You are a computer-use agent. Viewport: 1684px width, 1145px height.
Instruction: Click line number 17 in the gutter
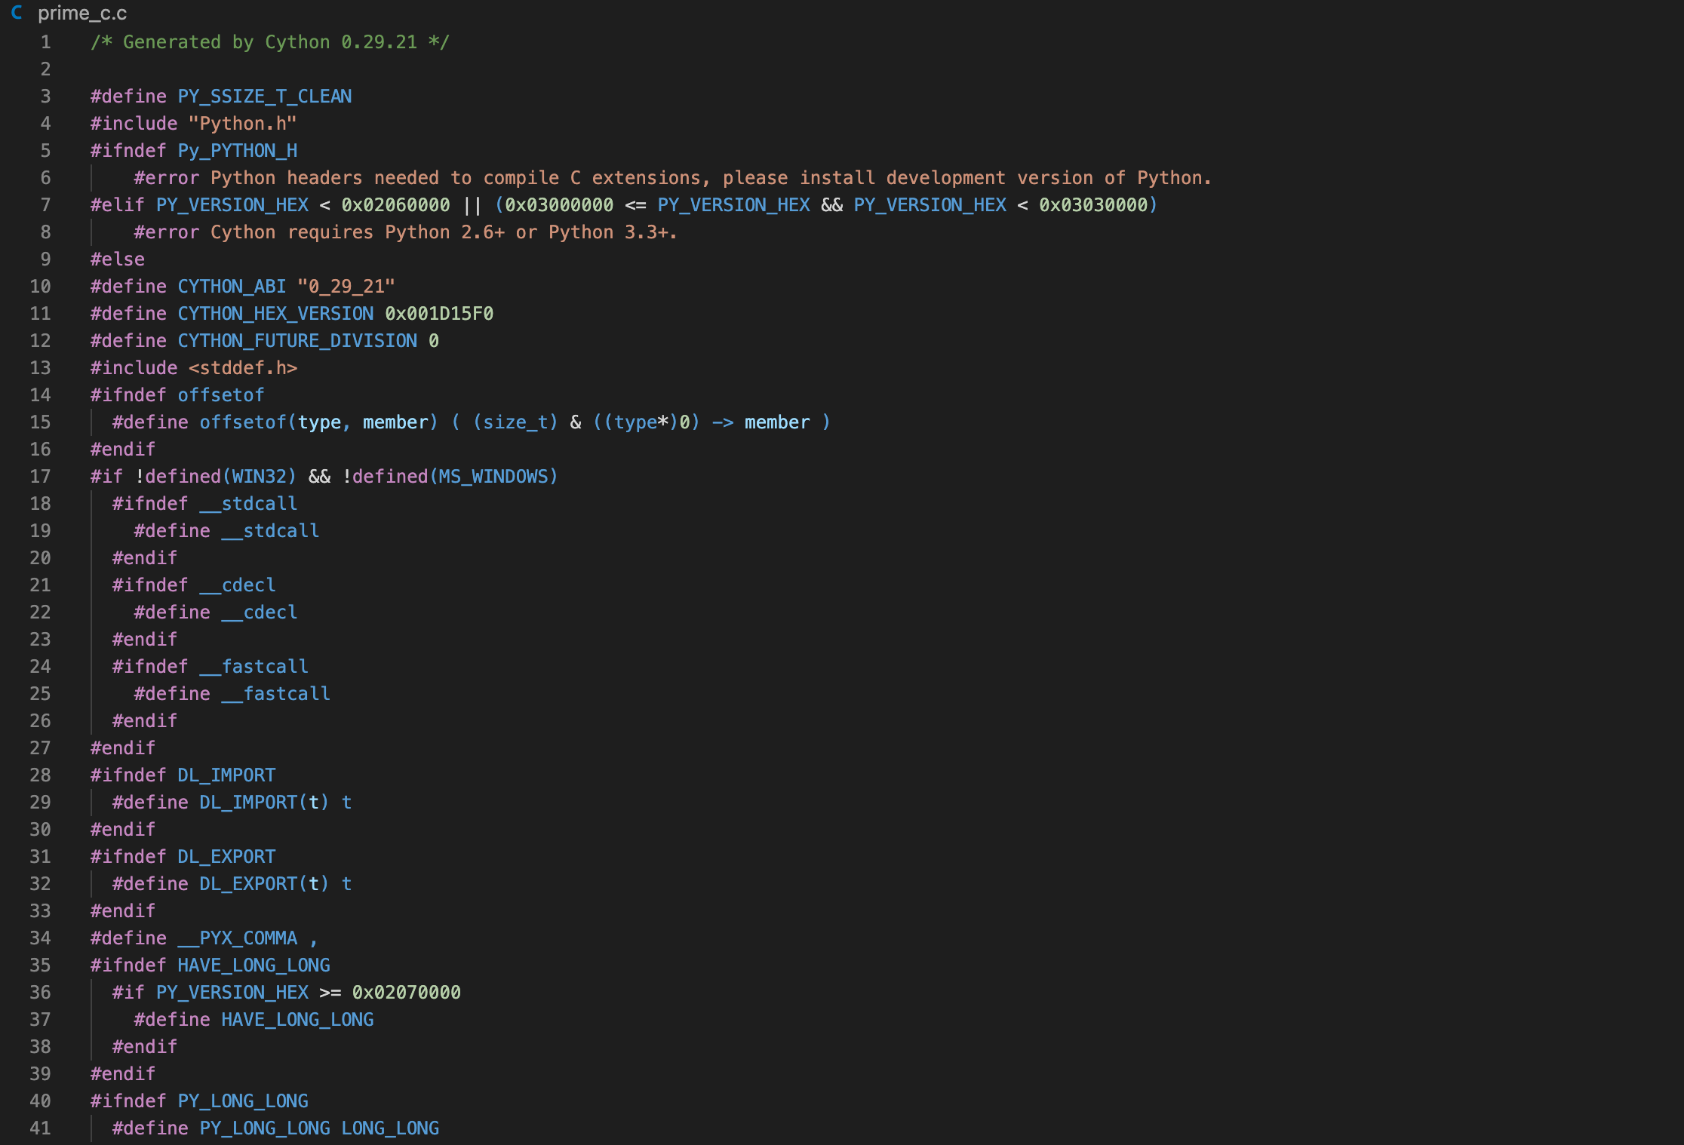[40, 477]
